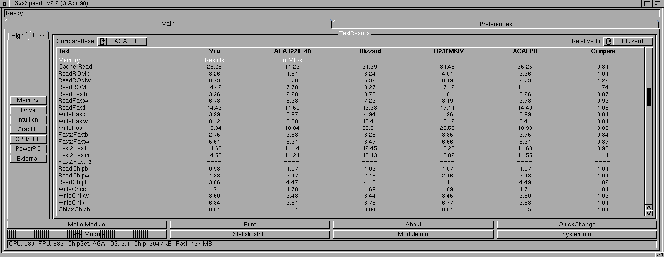Select the Fast2Fastb row
Image resolution: width=664 pixels, height=257 pixels.
tap(350, 135)
